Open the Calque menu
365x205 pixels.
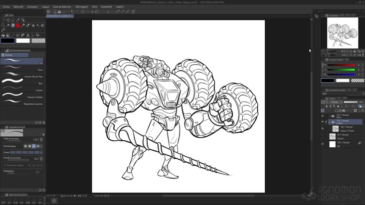(x=45, y=7)
